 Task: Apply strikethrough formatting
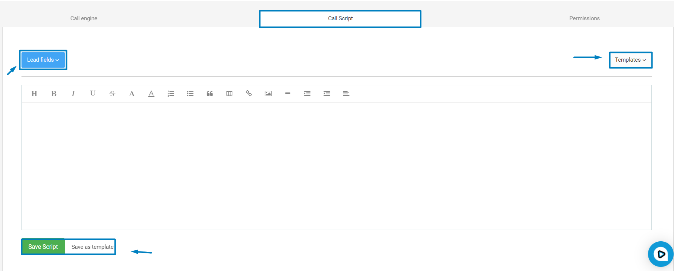112,94
